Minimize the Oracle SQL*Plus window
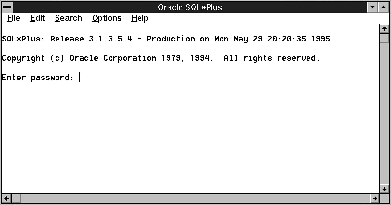The image size is (391, 205). 373,7
